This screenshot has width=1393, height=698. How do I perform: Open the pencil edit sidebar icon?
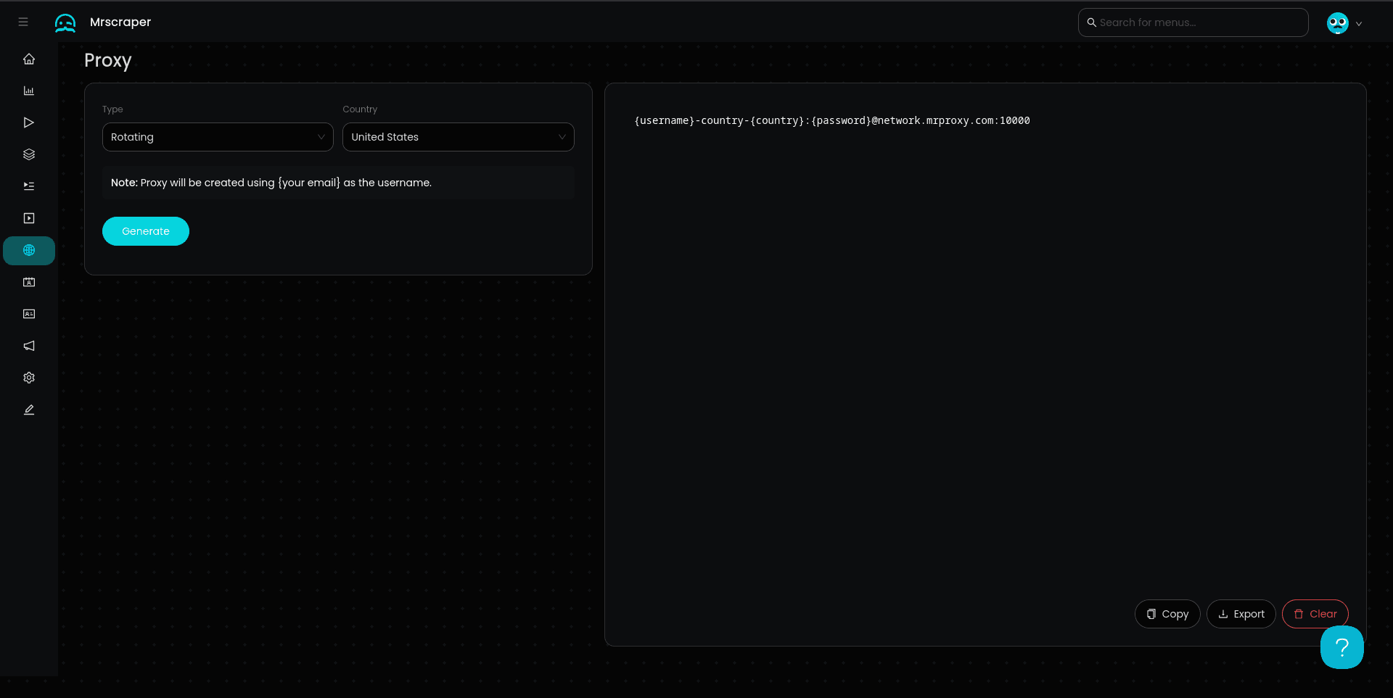[x=29, y=410]
